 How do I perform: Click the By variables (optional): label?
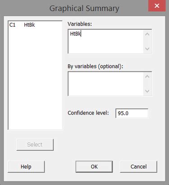pos(96,66)
